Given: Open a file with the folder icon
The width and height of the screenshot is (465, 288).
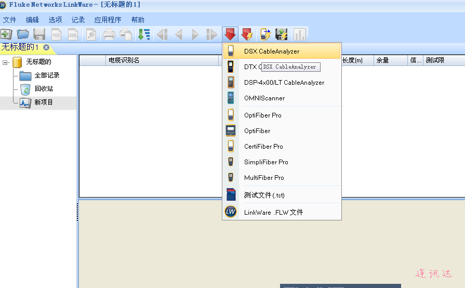Looking at the screenshot, I should (23, 34).
